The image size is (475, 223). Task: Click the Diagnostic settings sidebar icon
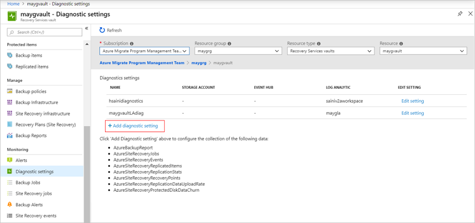9,172
